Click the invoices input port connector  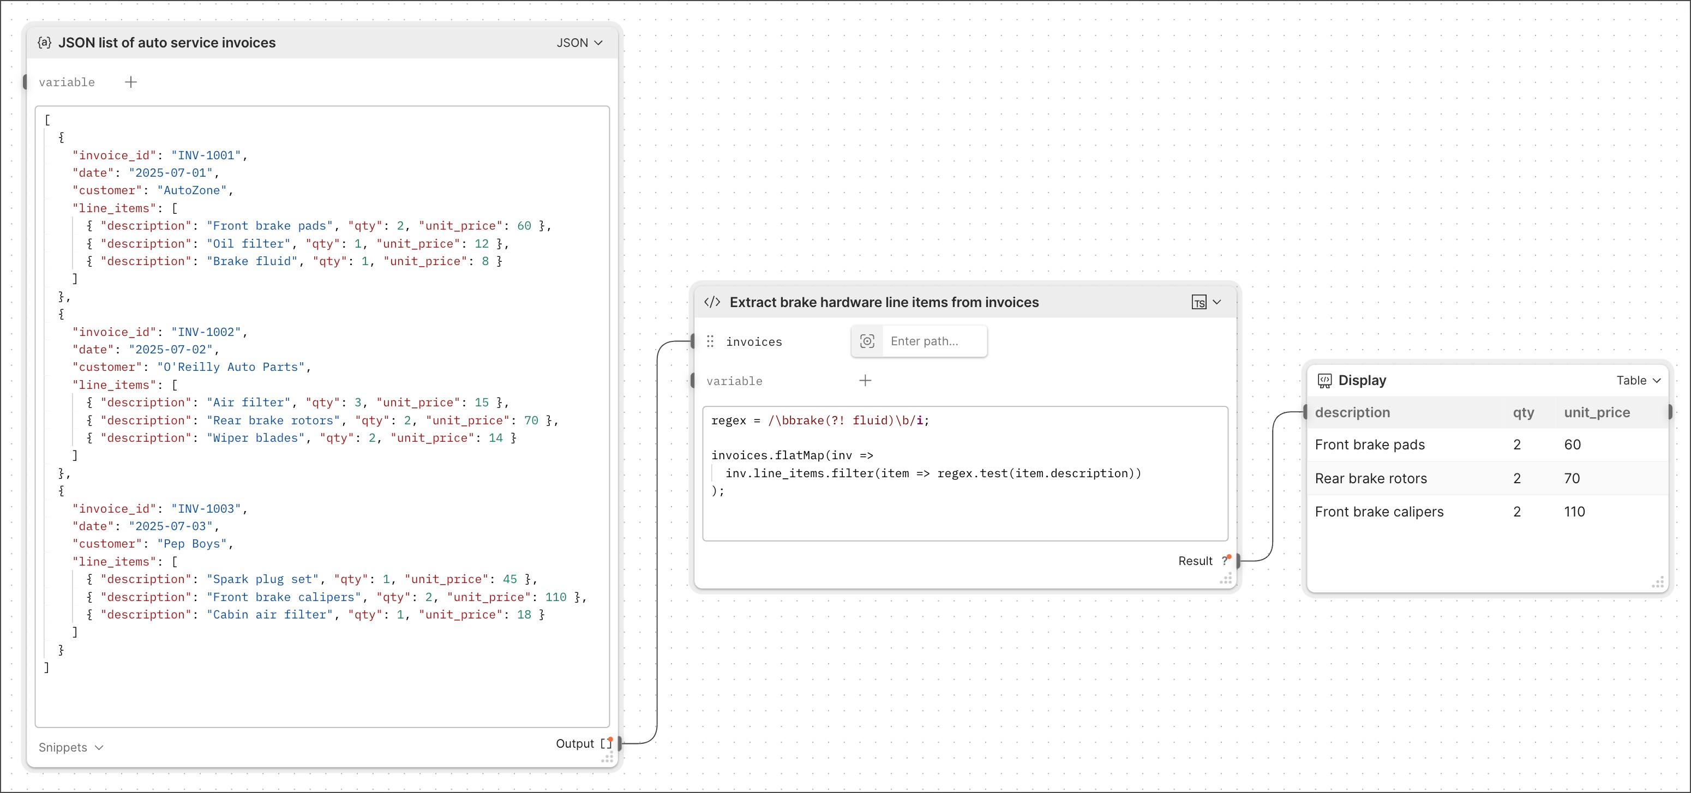coord(693,341)
